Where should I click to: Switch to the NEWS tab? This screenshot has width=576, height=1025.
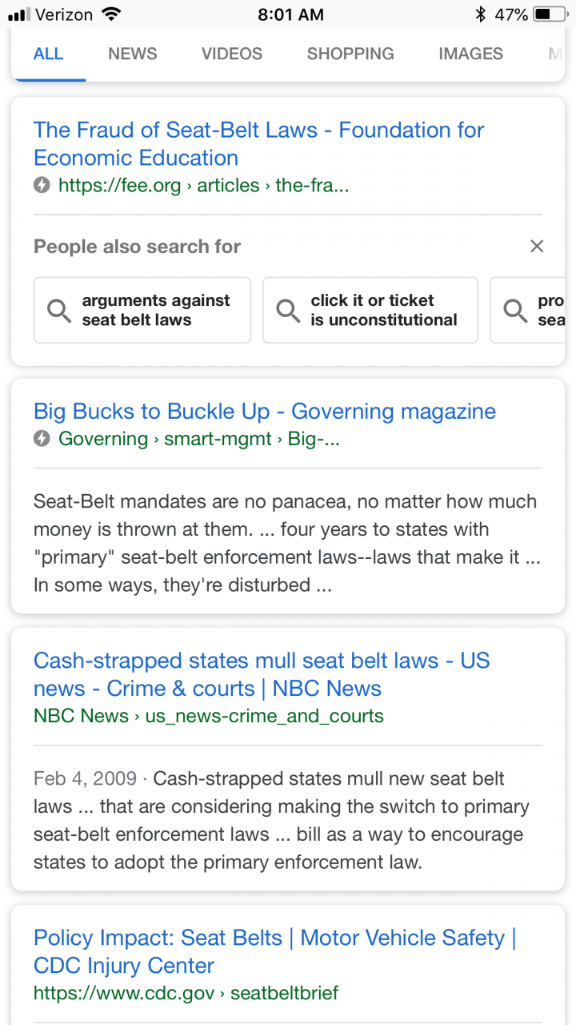133,54
